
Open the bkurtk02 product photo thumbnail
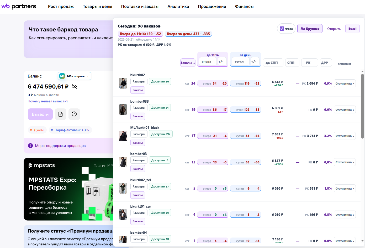123,83
